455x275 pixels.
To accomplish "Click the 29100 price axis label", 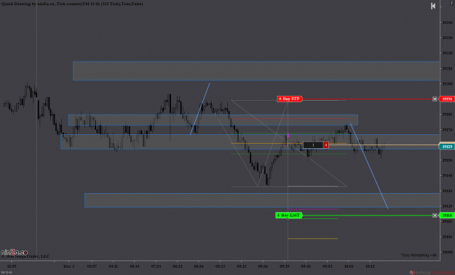I will point(447,237).
